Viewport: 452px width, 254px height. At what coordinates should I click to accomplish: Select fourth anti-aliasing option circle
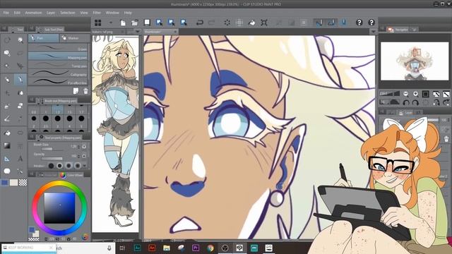point(78,166)
